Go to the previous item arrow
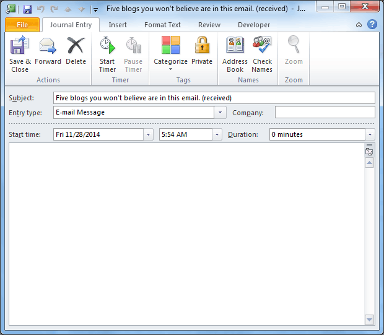The image size is (384, 335). pos(68,9)
